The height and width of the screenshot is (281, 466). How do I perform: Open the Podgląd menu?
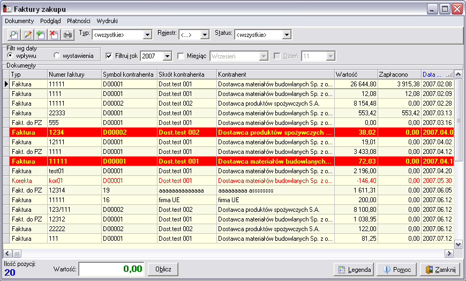point(50,21)
